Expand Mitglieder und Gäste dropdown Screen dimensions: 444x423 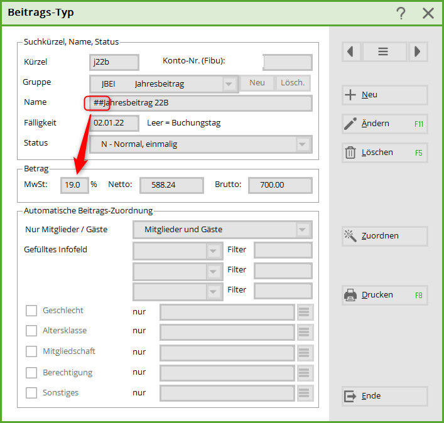(x=303, y=230)
